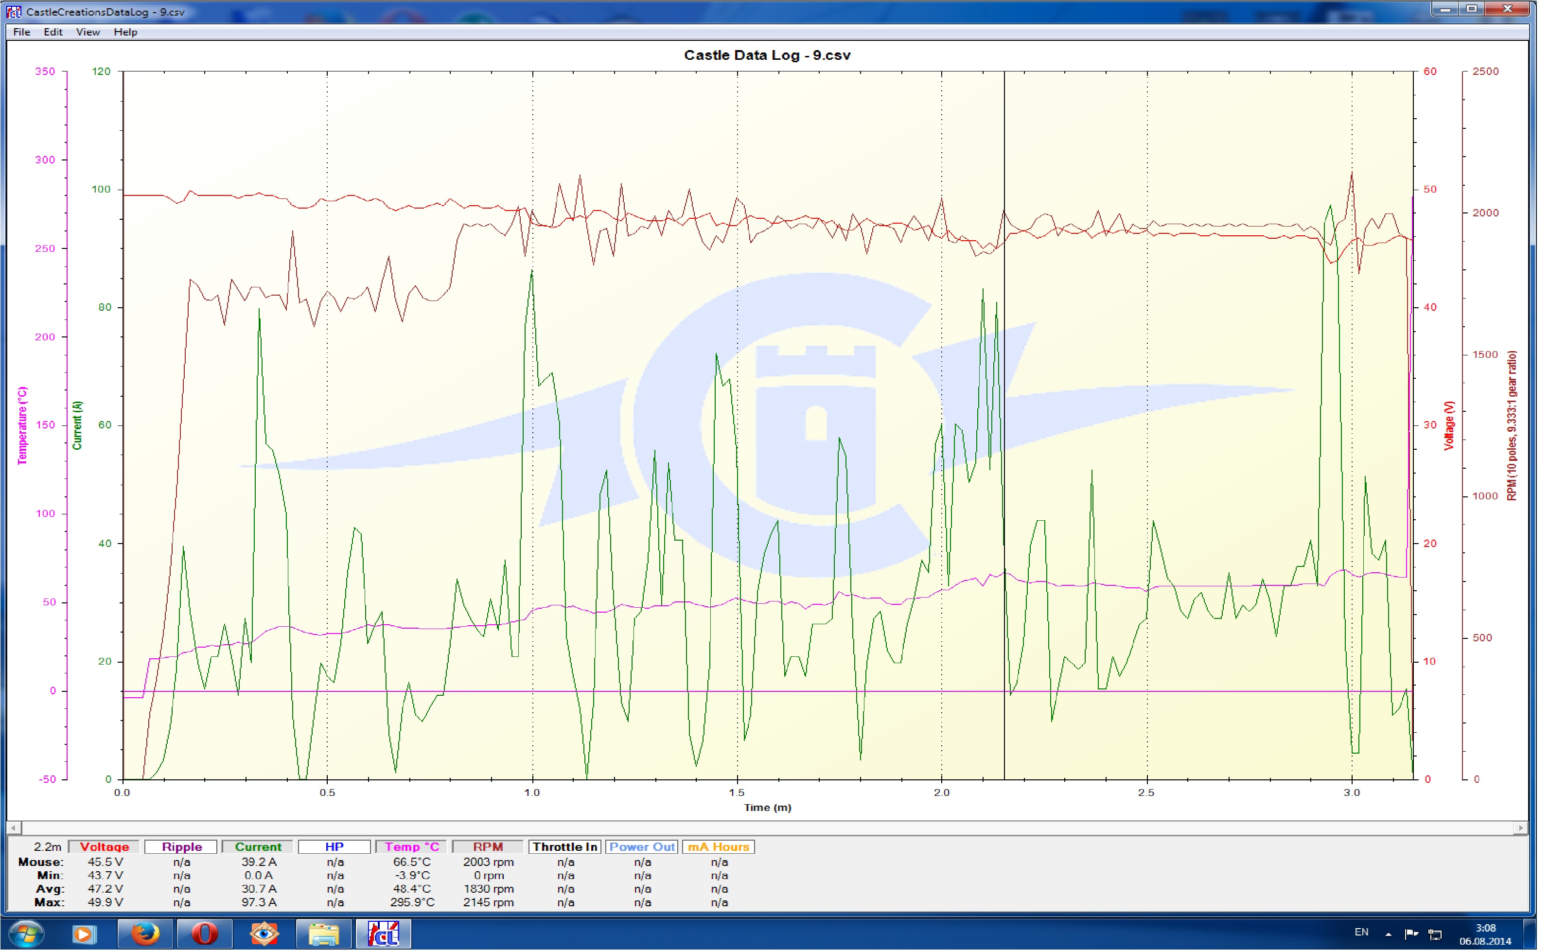Click the Action Center flag icon
This screenshot has width=1549, height=951.
pyautogui.click(x=1412, y=933)
